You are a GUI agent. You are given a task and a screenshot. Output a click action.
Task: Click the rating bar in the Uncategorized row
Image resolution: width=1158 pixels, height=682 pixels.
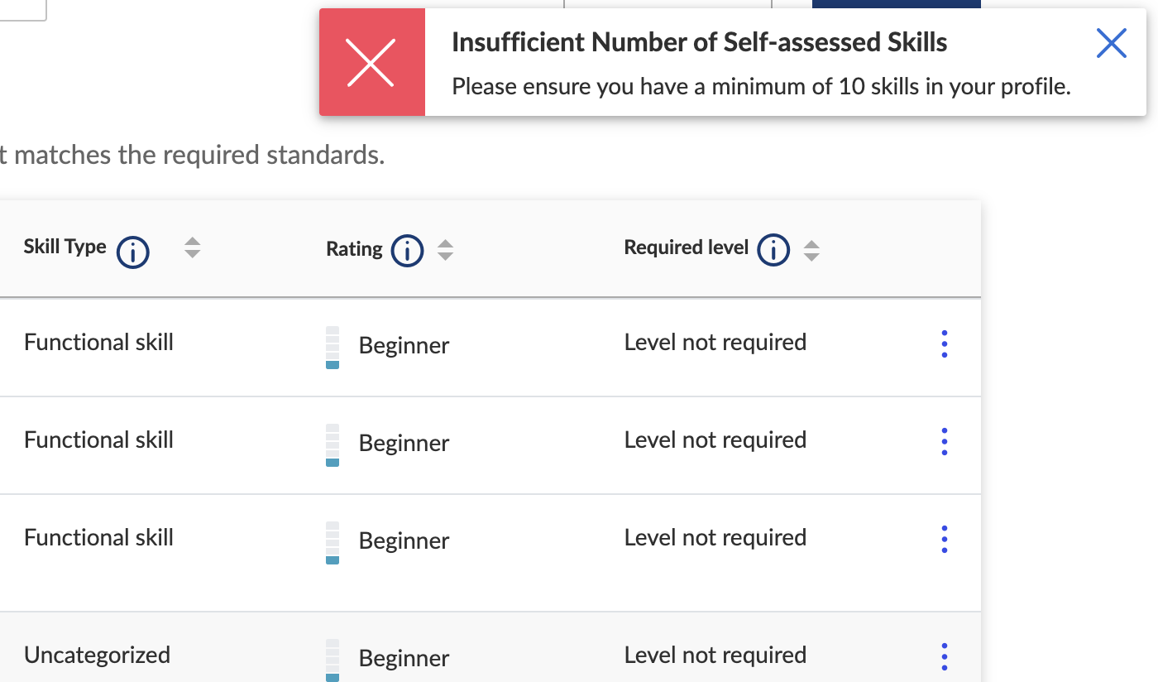point(333,660)
